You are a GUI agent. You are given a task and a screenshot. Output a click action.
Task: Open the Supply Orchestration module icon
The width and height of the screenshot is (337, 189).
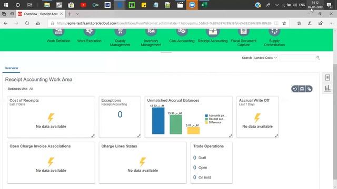(x=274, y=31)
